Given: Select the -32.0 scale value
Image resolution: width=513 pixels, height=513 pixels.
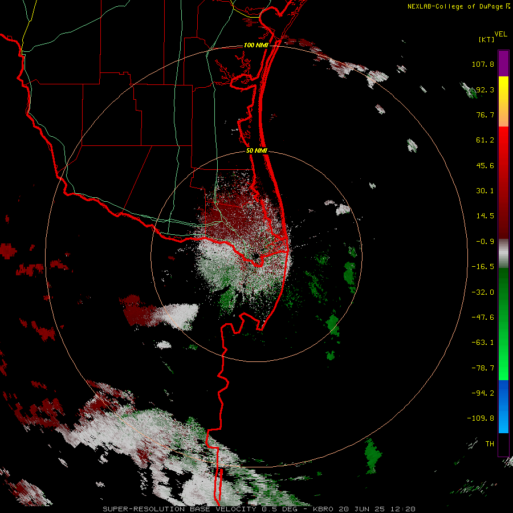Looking at the screenshot, I should click(x=483, y=292).
